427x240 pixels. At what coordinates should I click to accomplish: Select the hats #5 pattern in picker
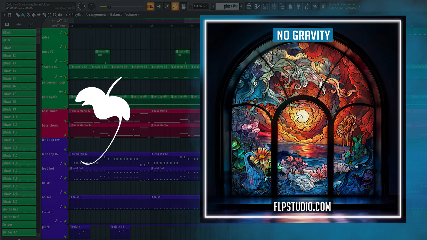click(x=19, y=79)
